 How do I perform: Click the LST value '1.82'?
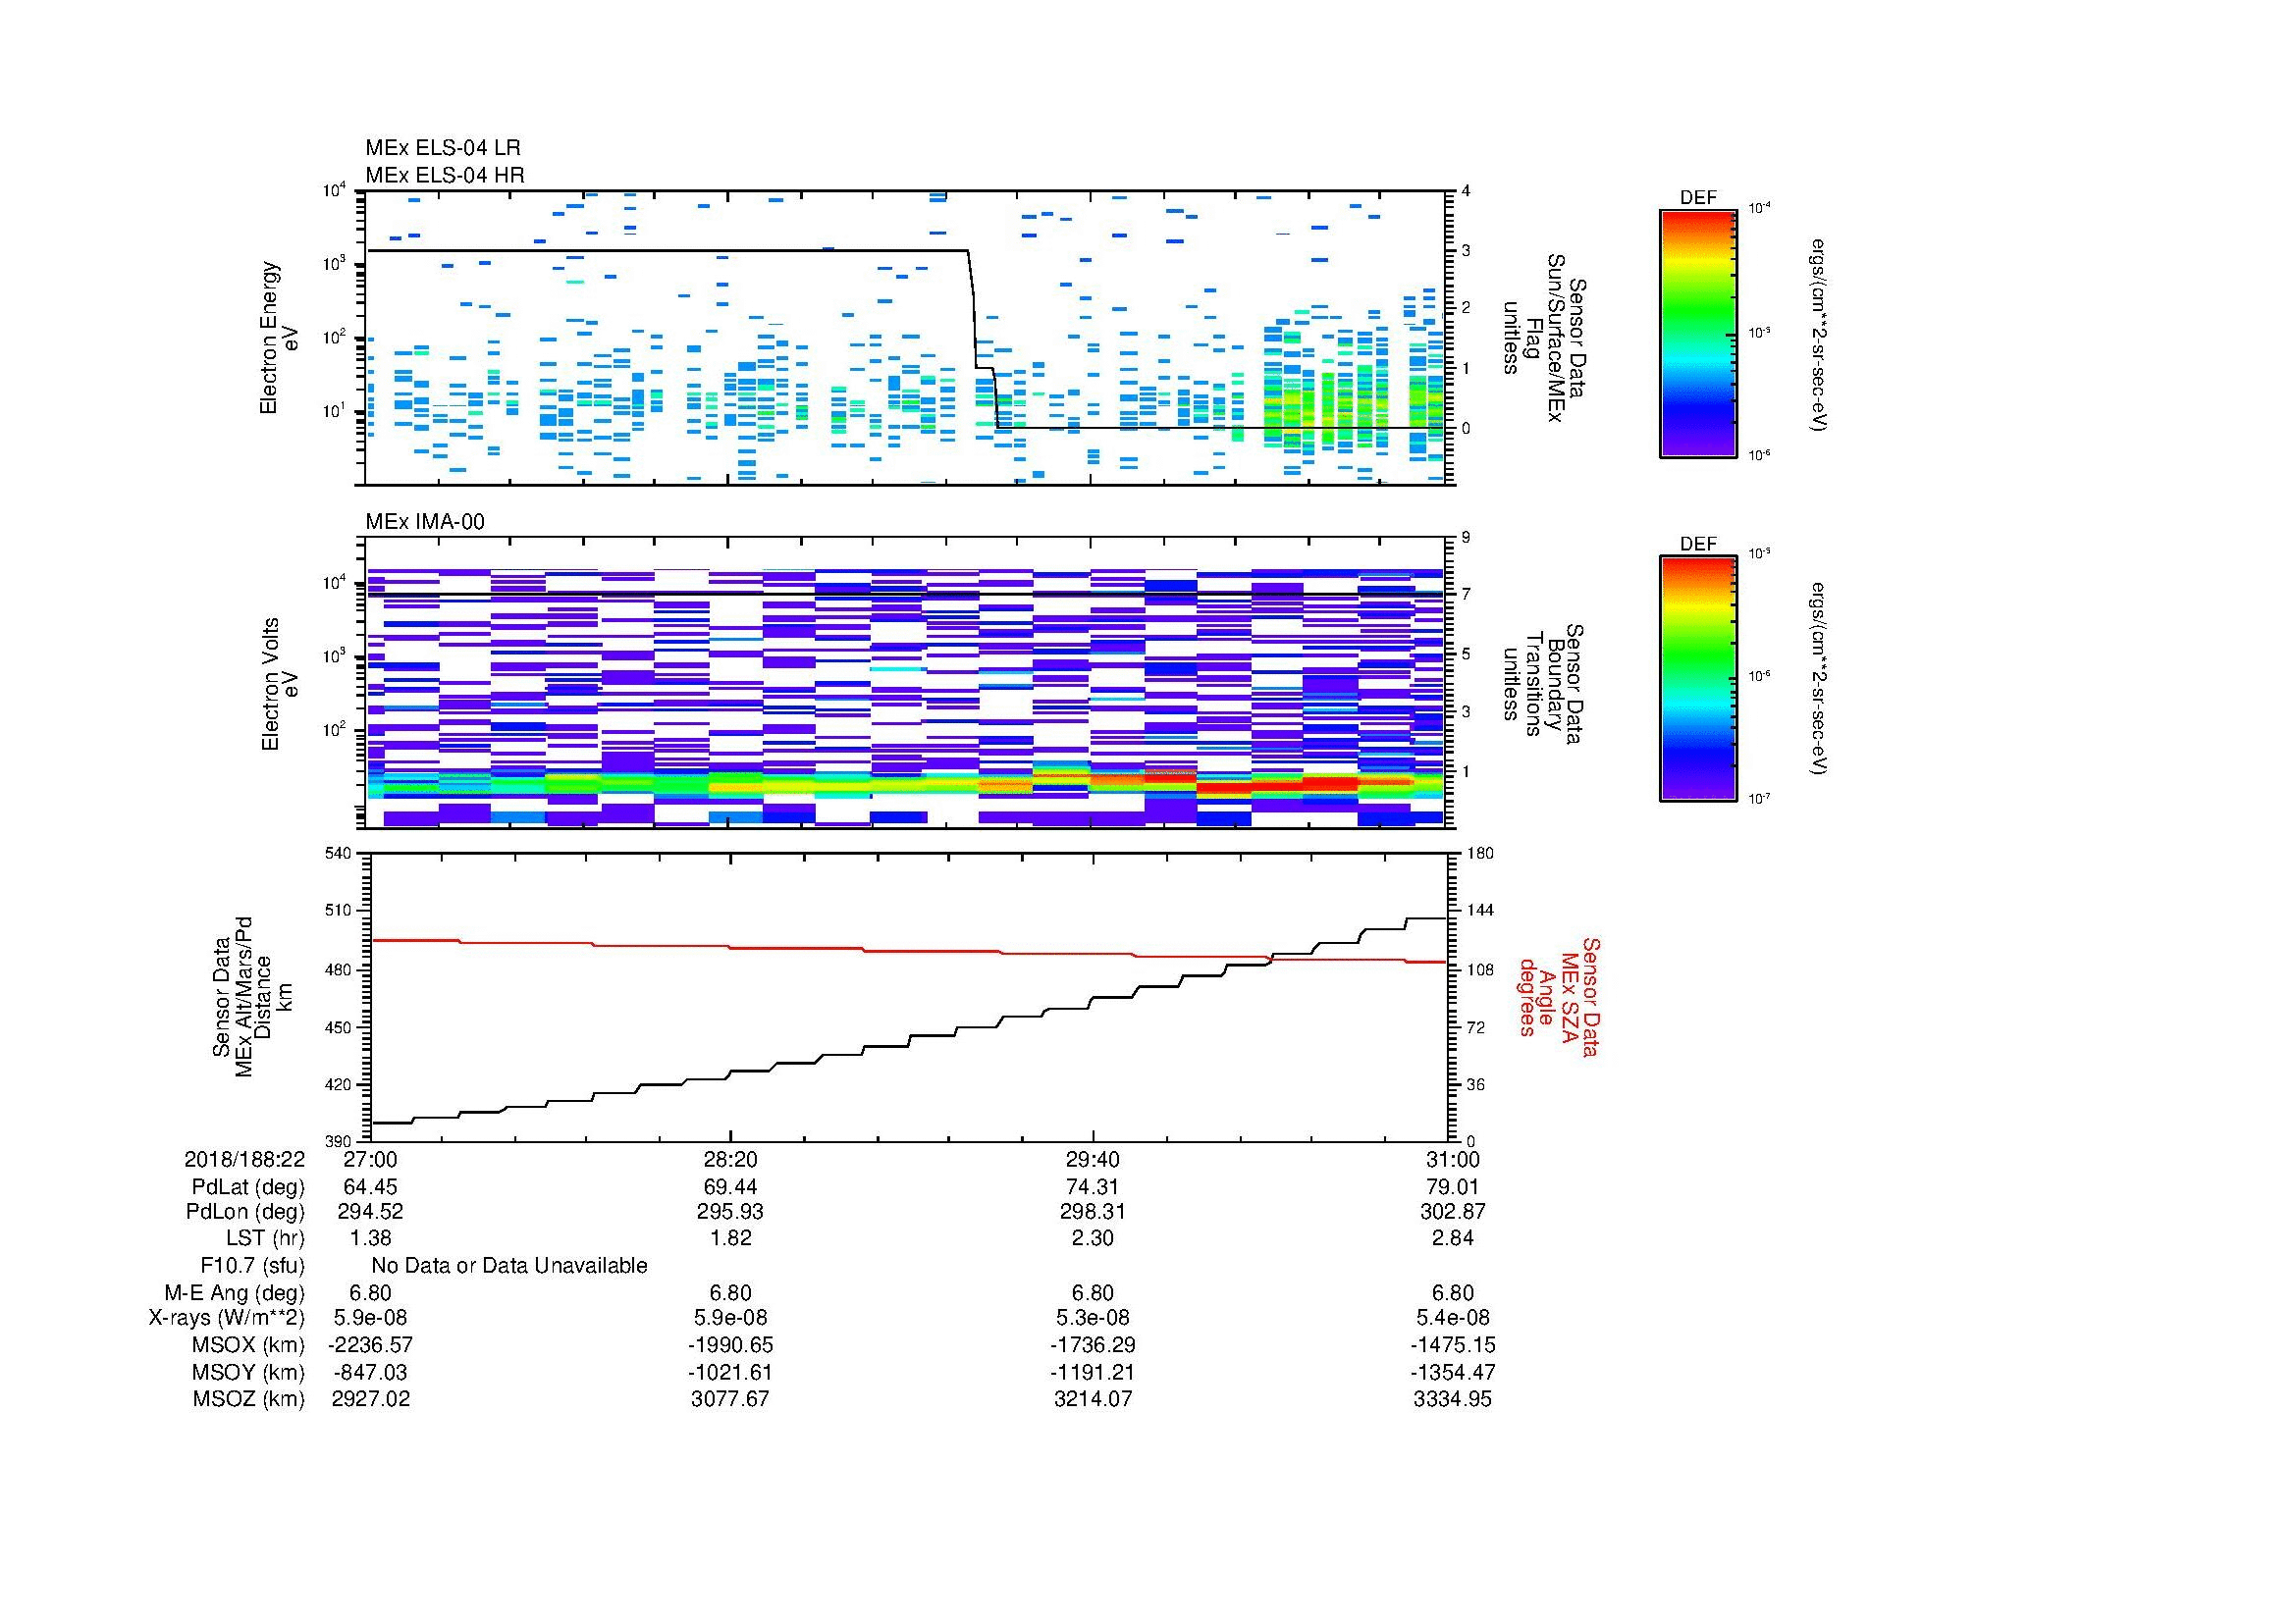click(731, 1238)
